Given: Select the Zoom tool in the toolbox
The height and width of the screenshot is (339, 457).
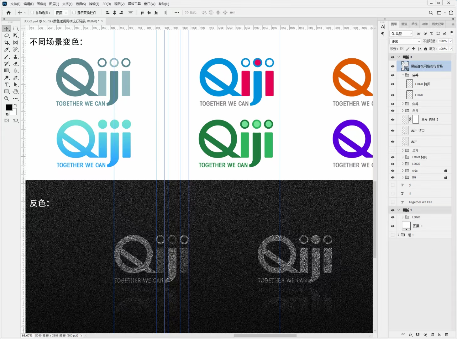Looking at the screenshot, I should [x=6, y=99].
